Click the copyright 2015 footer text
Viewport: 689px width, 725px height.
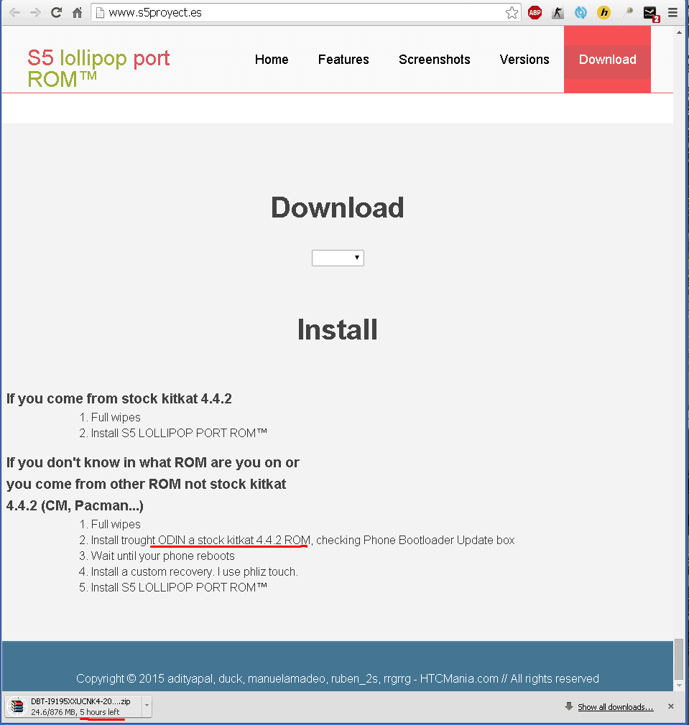(x=338, y=678)
